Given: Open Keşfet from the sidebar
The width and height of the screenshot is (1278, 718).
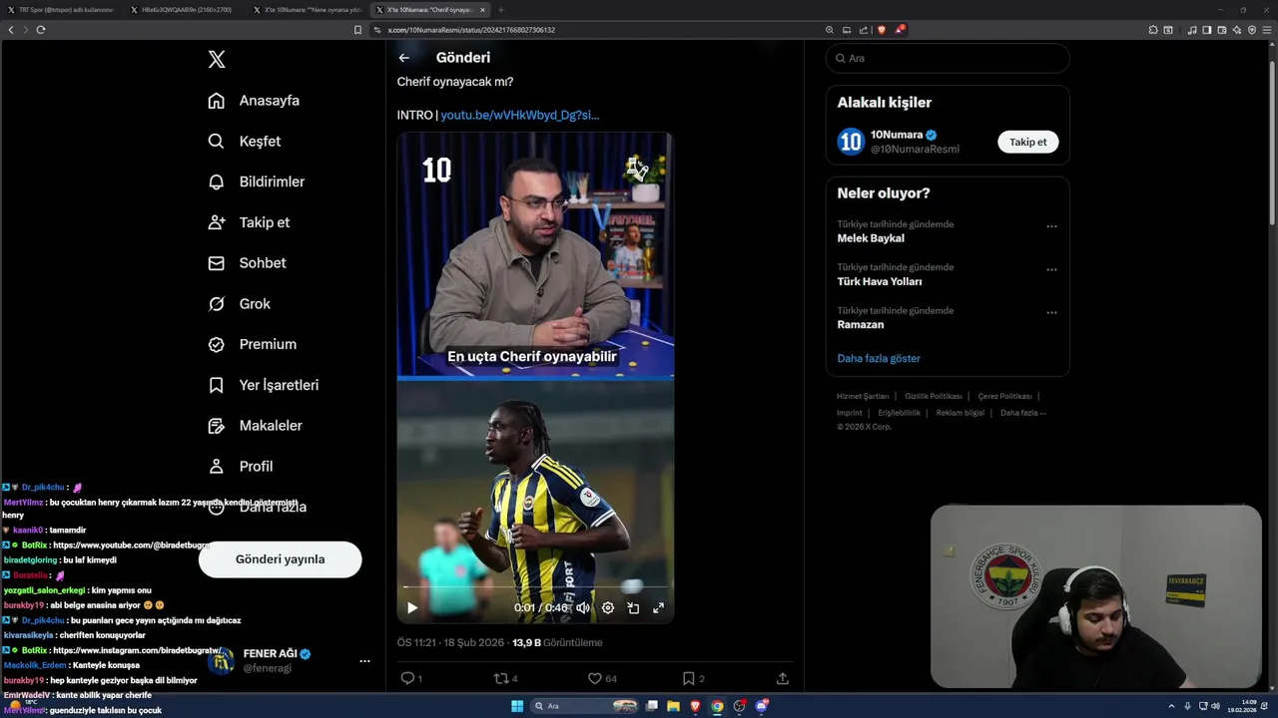Looking at the screenshot, I should click(x=245, y=142).
